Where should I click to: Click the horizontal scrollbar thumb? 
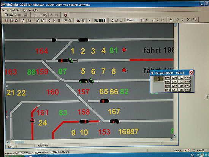[x=19, y=142]
